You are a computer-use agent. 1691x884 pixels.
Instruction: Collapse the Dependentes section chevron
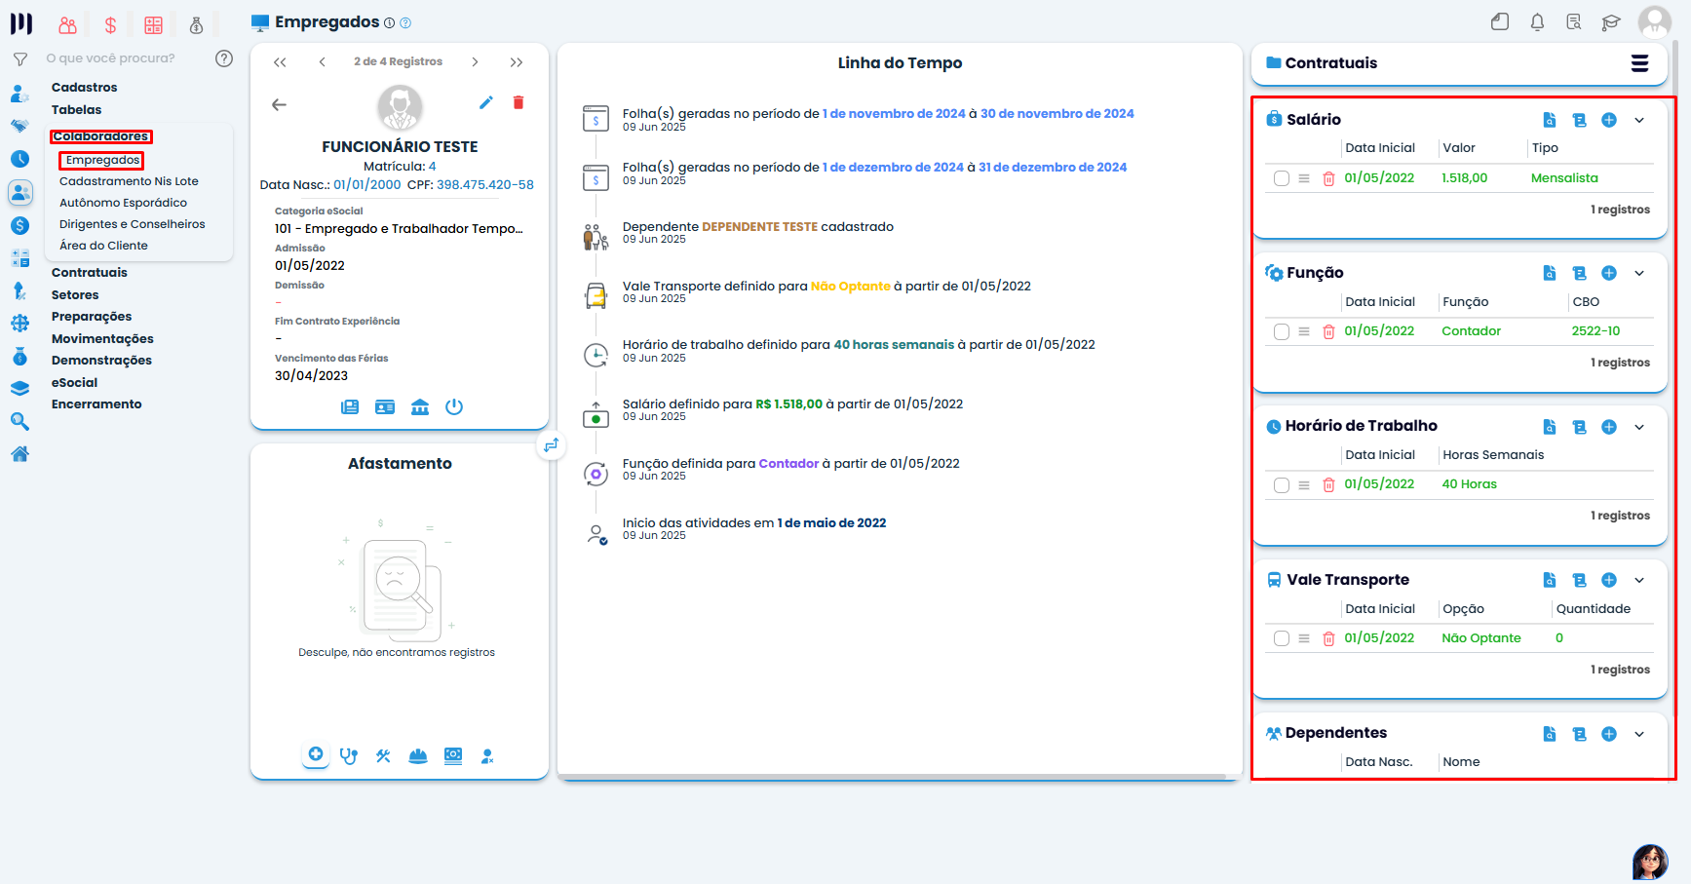[x=1639, y=734]
